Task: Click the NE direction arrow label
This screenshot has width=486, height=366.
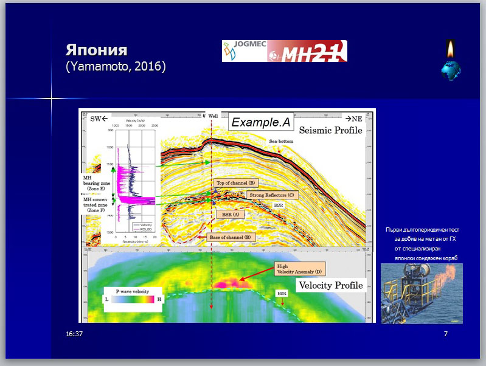Action: tap(352, 118)
